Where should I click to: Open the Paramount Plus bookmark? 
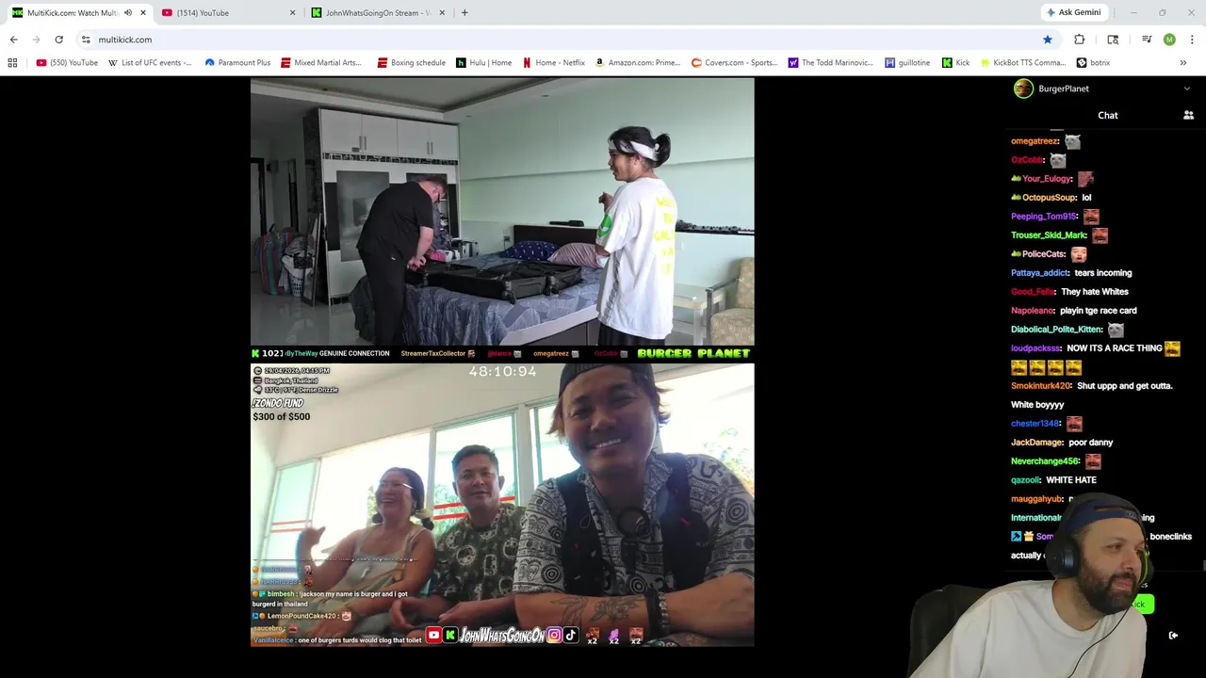[x=237, y=63]
